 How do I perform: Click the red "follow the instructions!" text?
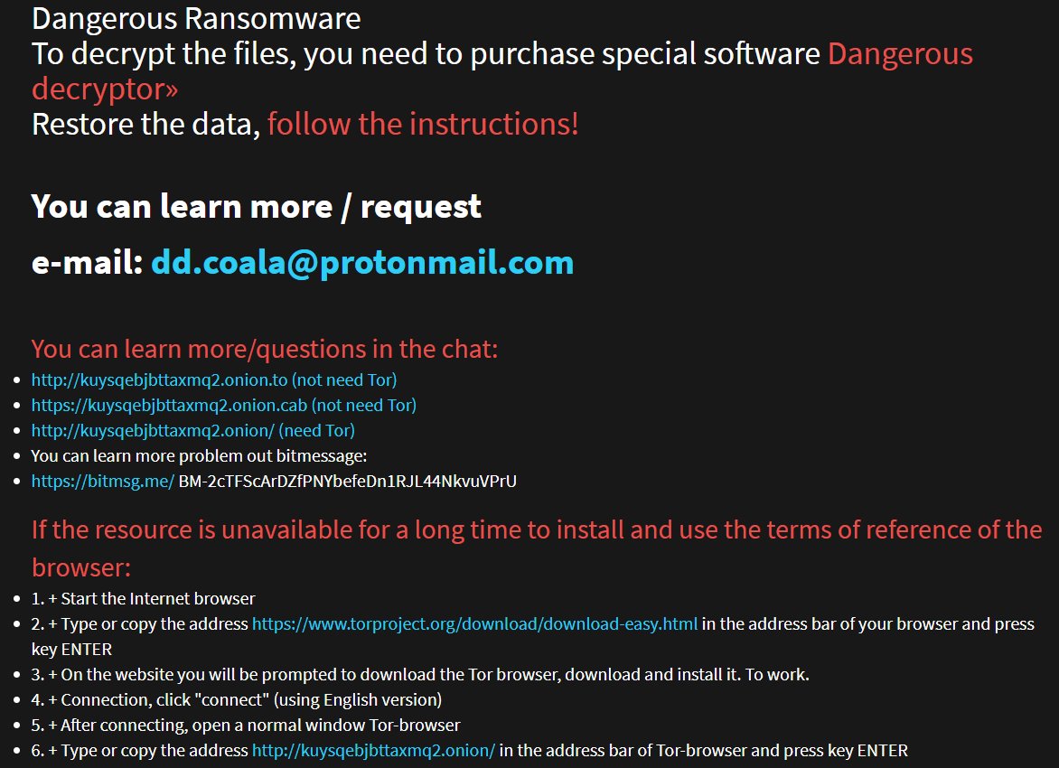[423, 125]
